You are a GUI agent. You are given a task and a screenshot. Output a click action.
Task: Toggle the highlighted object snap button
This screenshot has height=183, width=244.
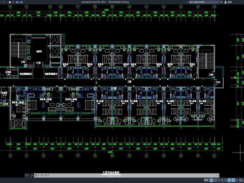point(233,180)
